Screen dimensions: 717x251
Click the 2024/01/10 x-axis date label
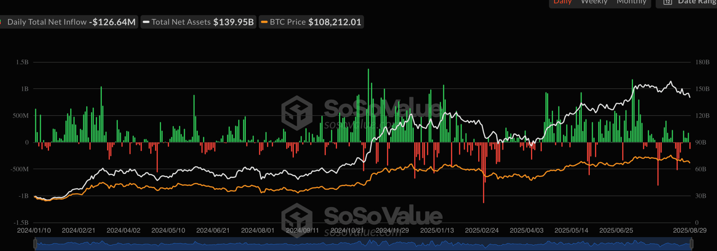pyautogui.click(x=34, y=230)
